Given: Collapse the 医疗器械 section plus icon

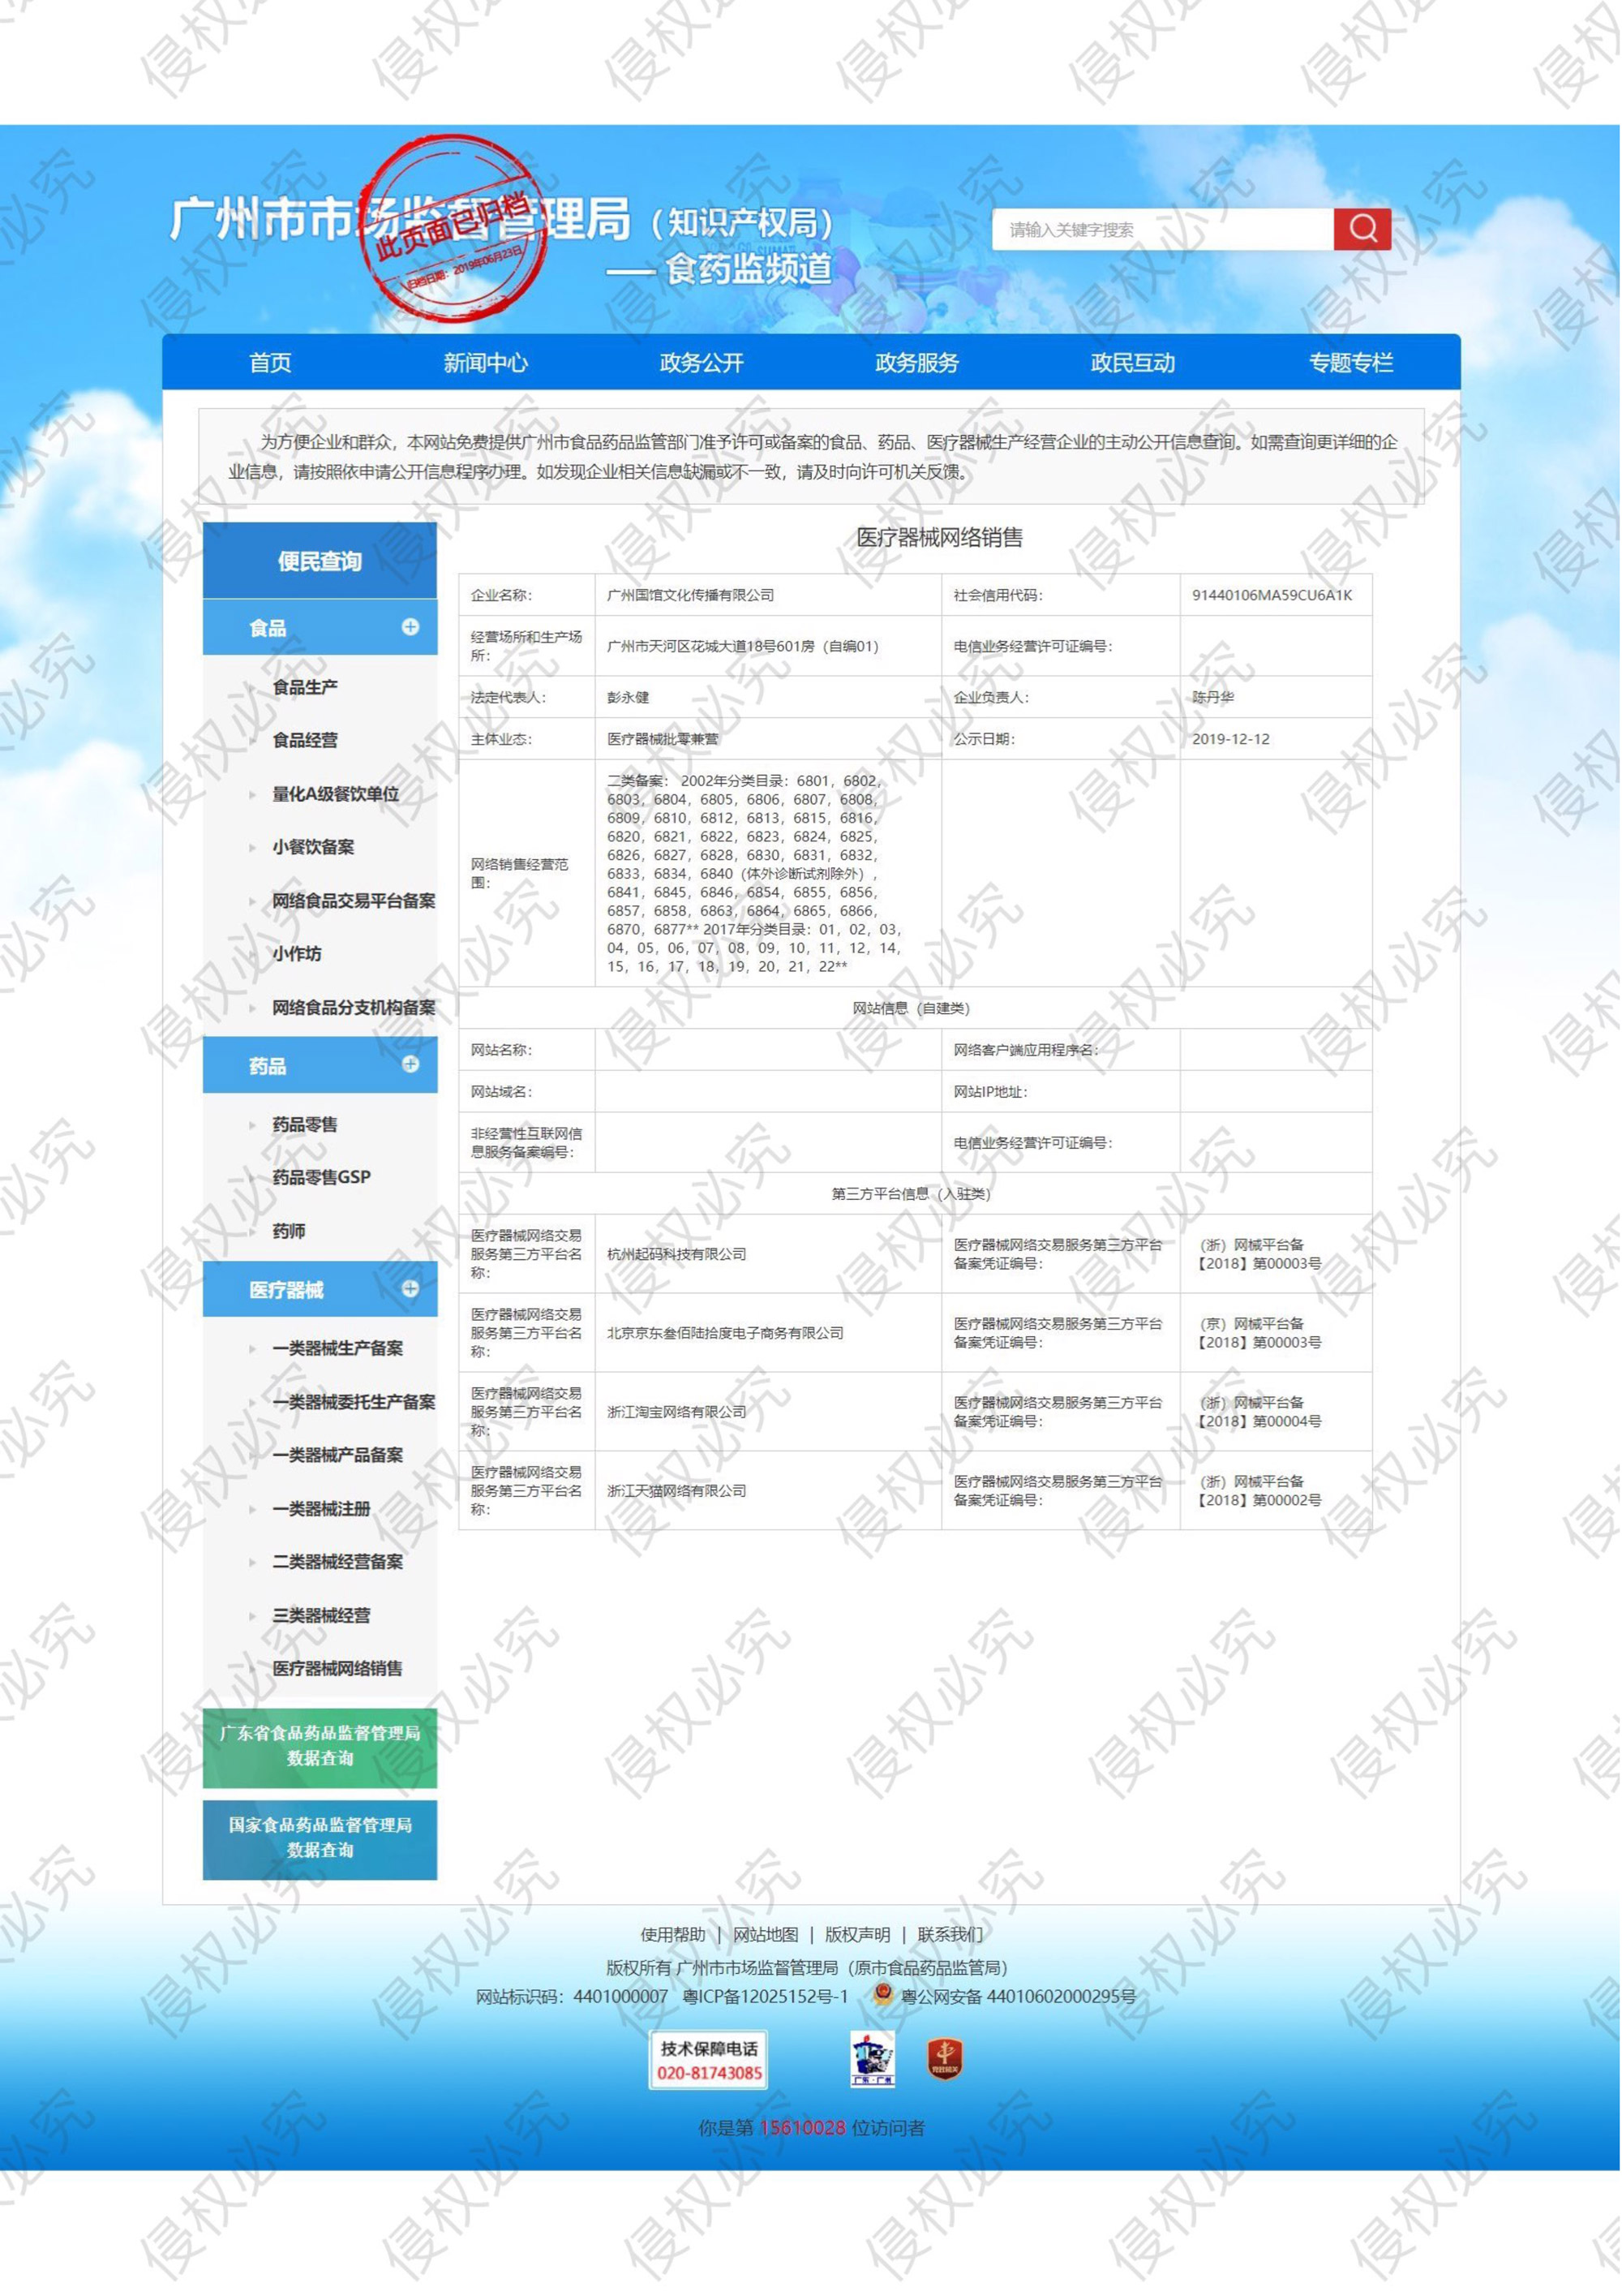Looking at the screenshot, I should click(410, 1289).
